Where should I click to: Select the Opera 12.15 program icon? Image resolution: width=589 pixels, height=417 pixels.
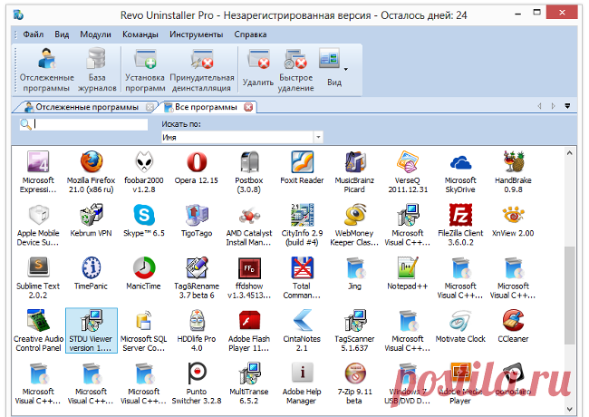point(196,163)
